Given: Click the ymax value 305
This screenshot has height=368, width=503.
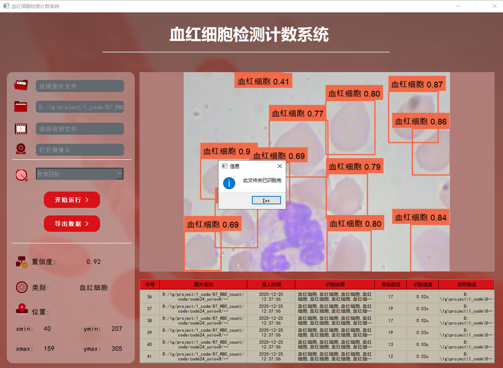Looking at the screenshot, I should click(x=117, y=348).
